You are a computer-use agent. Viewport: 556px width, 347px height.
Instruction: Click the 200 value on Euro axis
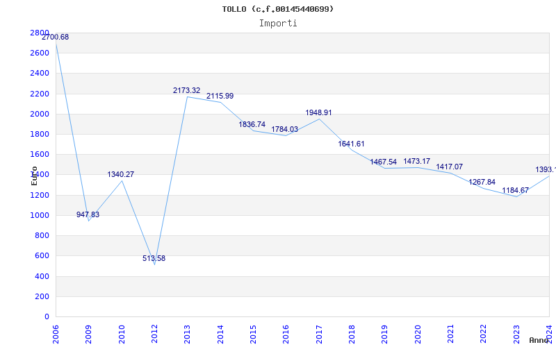(x=42, y=296)
